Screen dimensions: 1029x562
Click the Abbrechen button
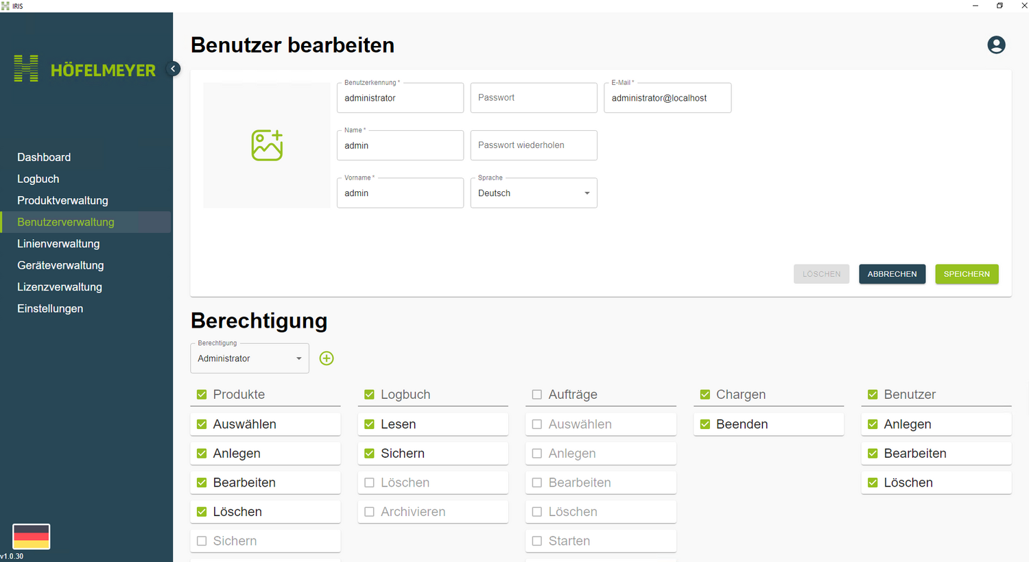pos(892,274)
